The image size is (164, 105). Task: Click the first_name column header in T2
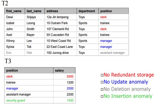pos(14,11)
